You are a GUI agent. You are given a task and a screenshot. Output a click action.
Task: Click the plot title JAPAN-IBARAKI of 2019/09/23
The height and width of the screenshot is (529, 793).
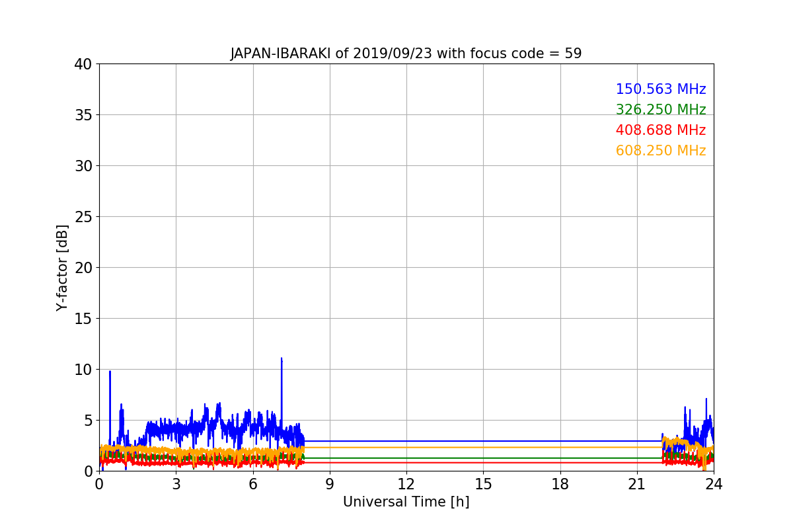point(406,54)
